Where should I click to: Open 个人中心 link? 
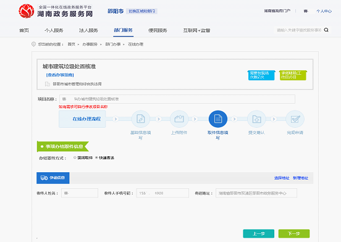pos(324,11)
